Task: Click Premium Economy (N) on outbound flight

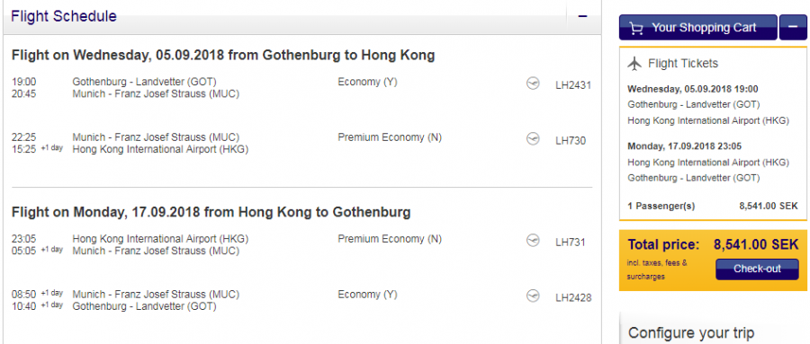Action: pos(390,137)
